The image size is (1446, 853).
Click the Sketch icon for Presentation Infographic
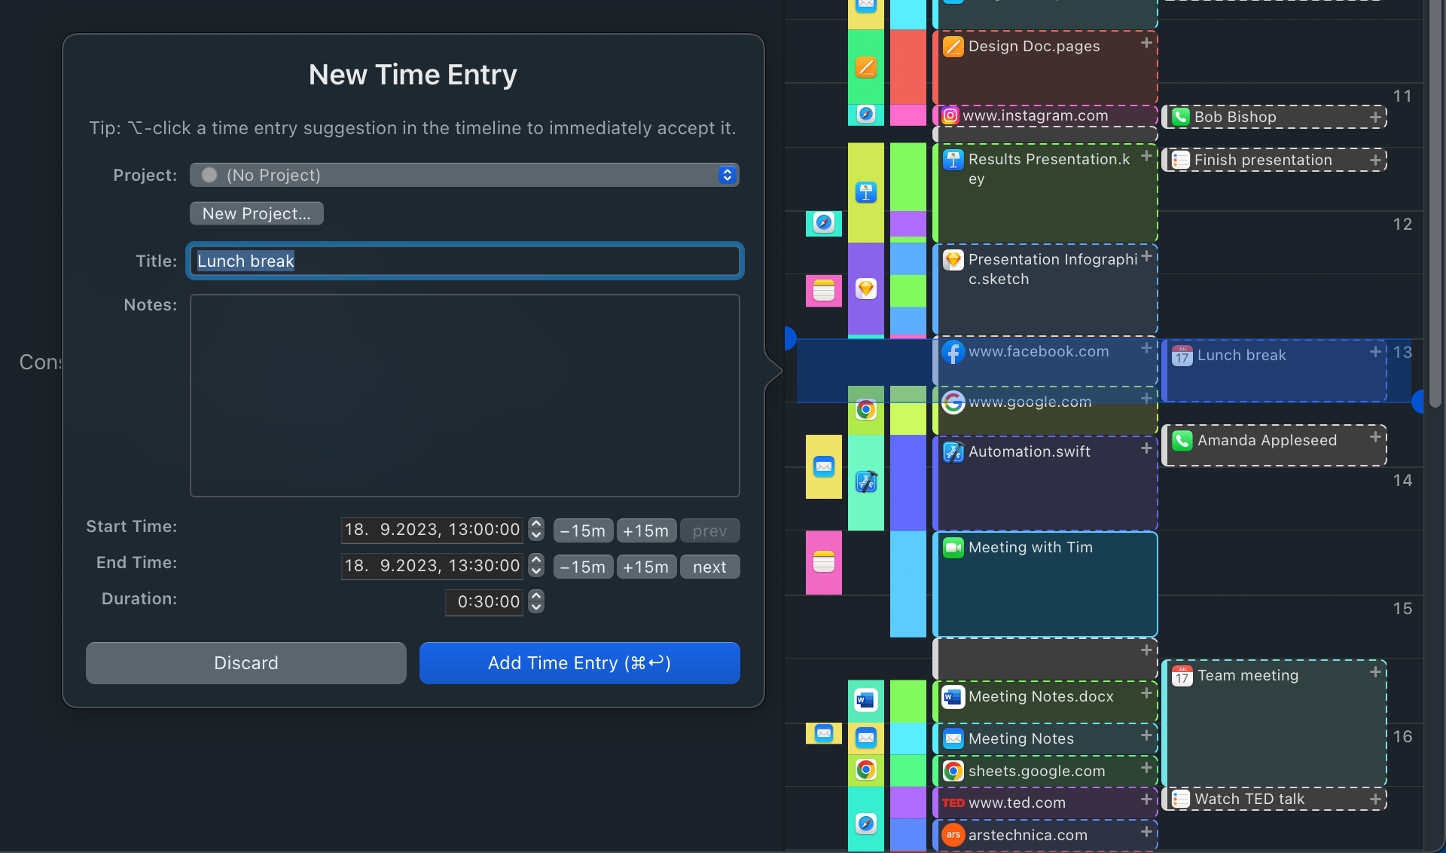(x=953, y=260)
